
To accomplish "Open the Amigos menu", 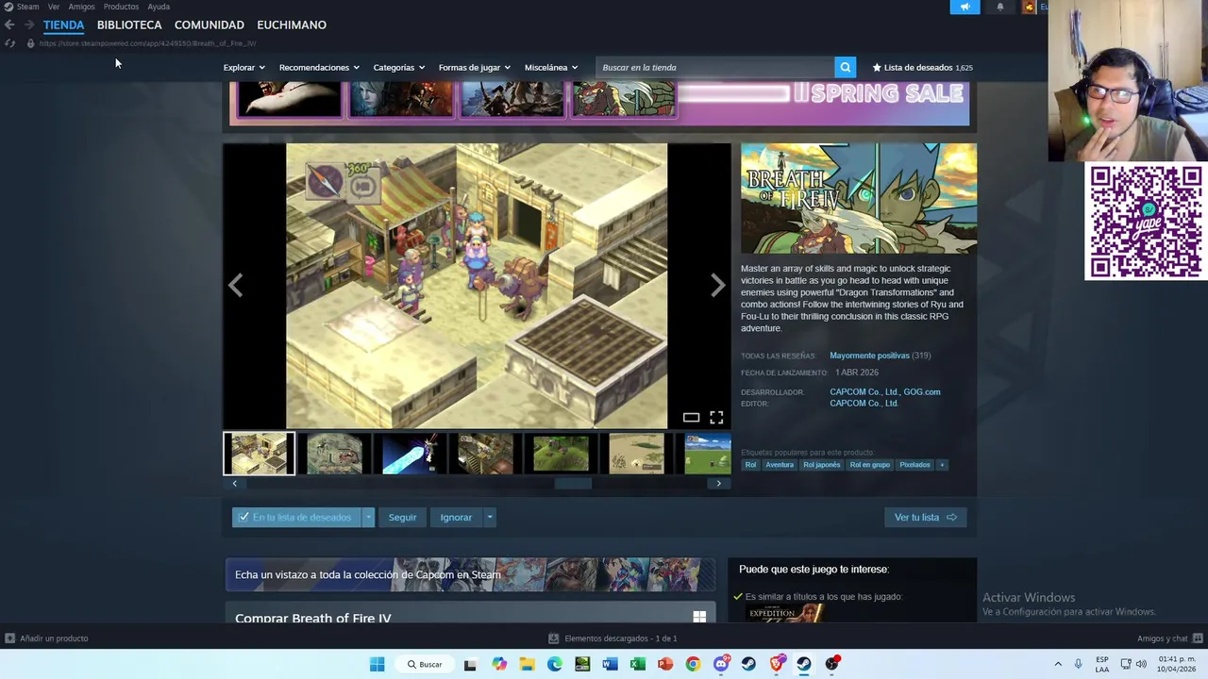I will (x=81, y=7).
